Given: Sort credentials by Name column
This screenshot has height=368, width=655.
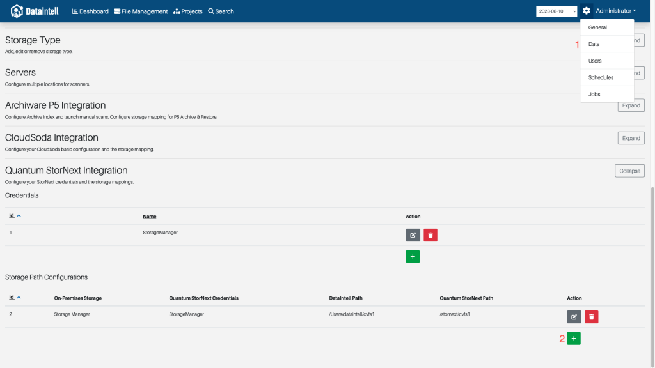Looking at the screenshot, I should [x=150, y=216].
